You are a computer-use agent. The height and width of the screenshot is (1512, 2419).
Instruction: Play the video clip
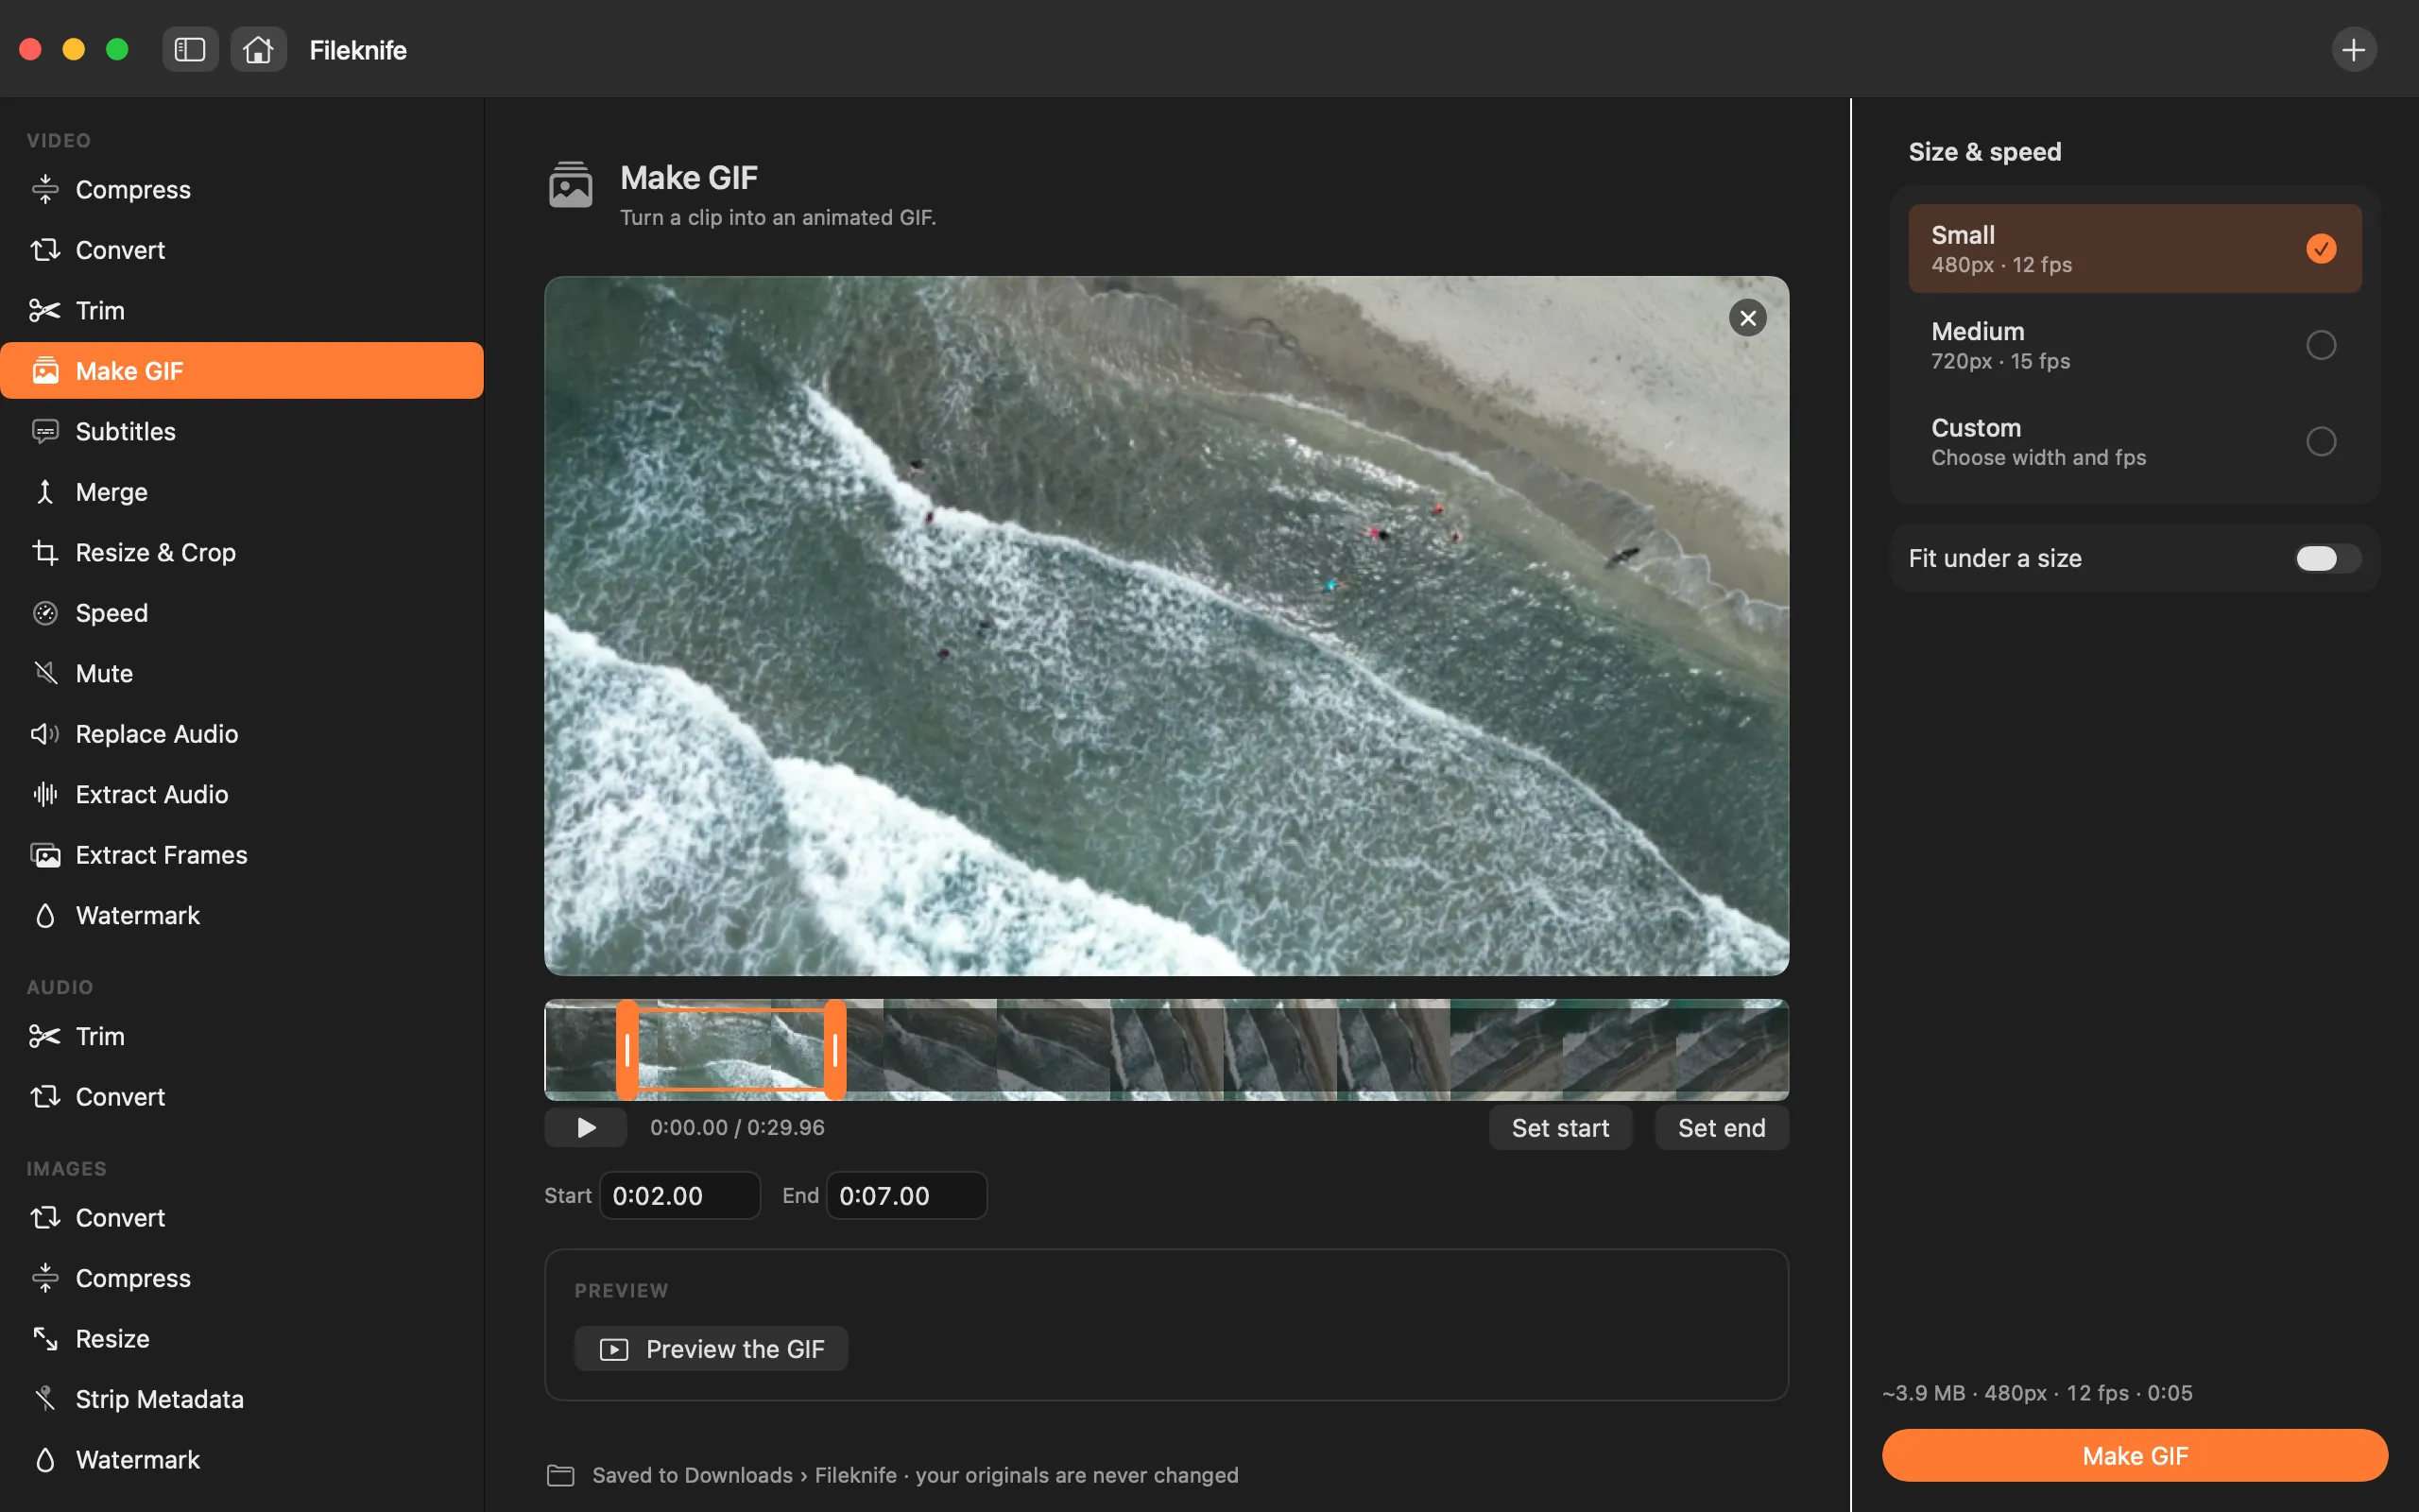tap(586, 1127)
